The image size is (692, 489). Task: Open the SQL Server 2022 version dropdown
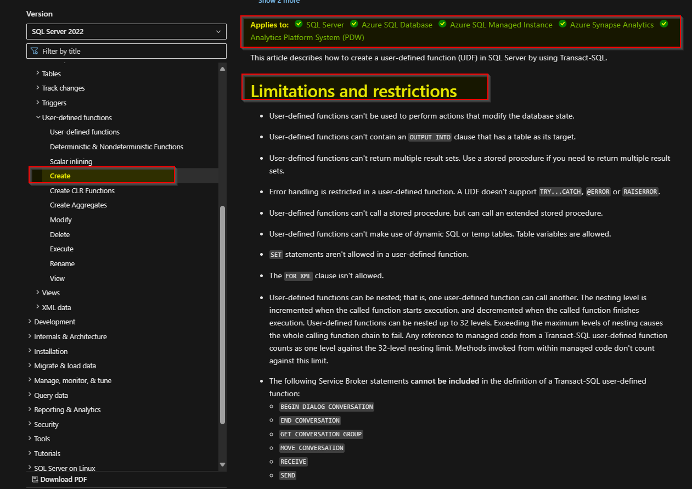[x=126, y=31]
